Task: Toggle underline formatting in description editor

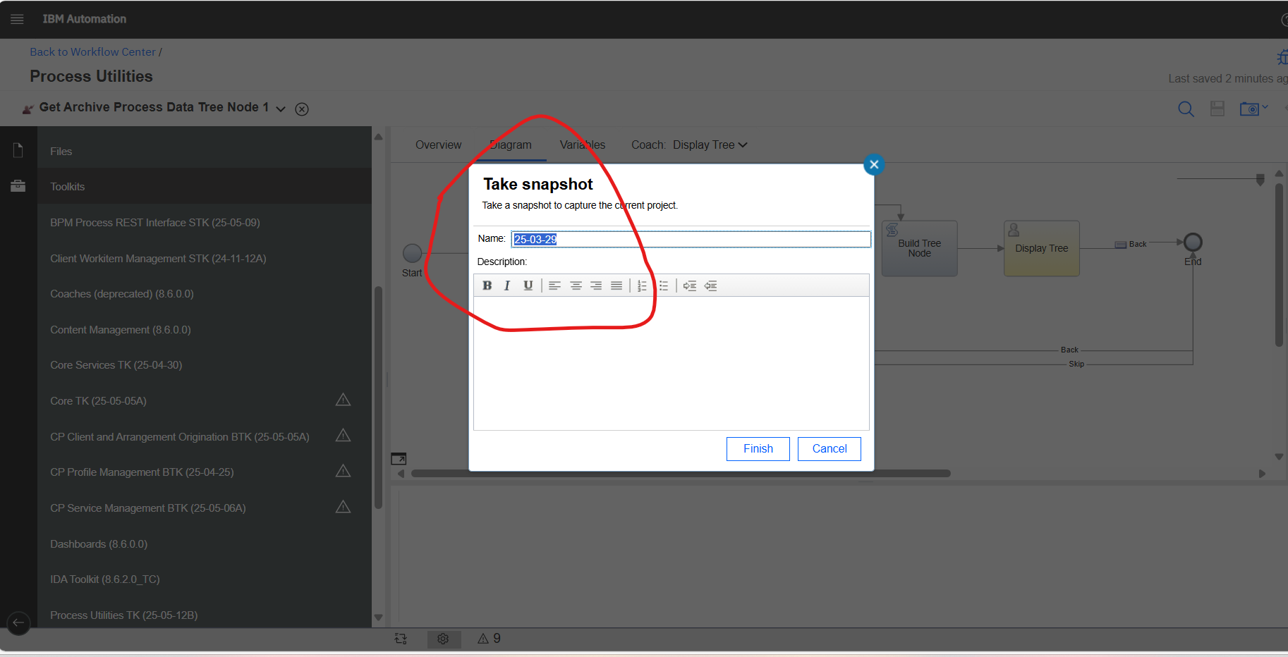Action: pos(528,285)
